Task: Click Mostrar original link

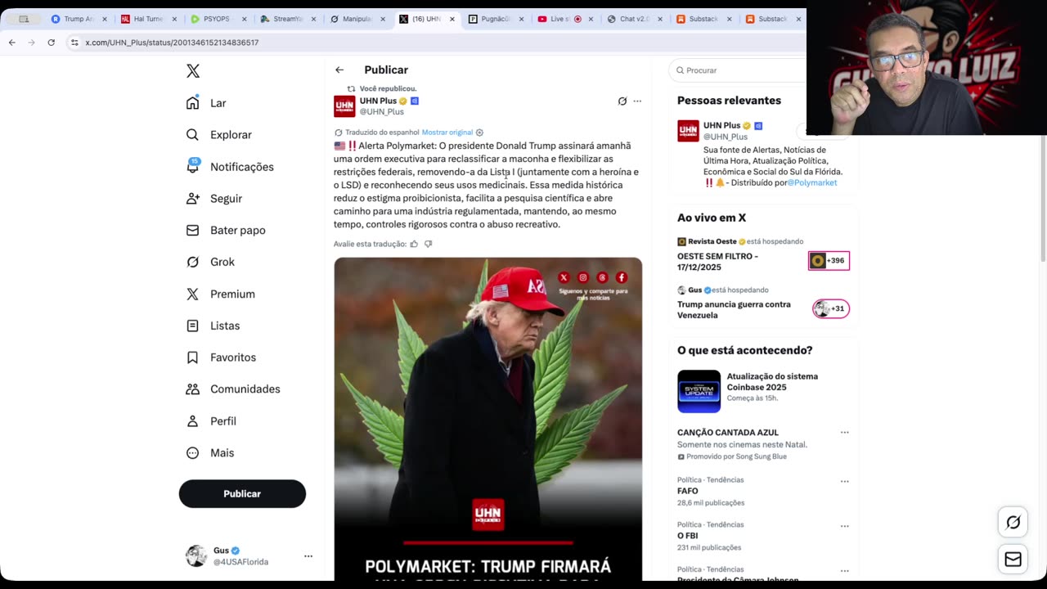Action: click(447, 133)
